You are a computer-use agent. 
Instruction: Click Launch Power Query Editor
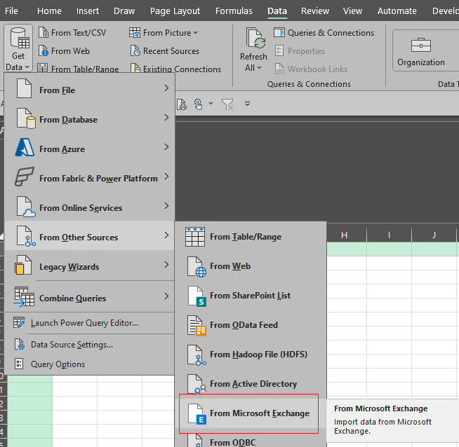pyautogui.click(x=84, y=323)
